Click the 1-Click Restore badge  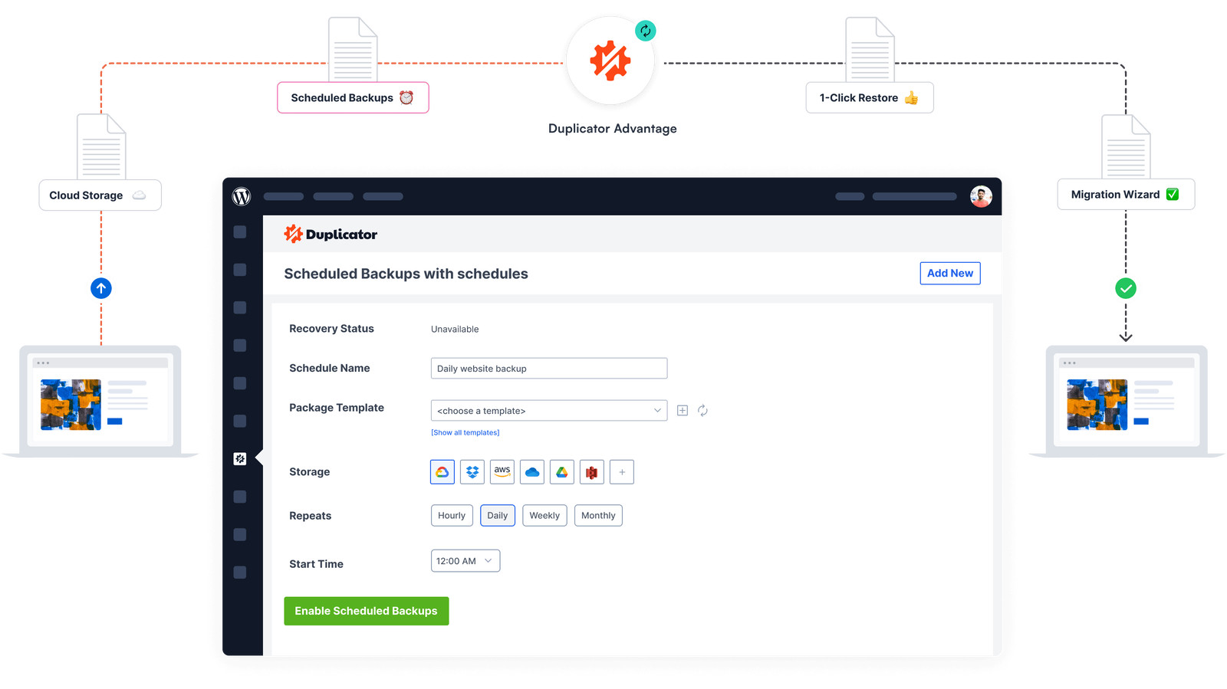[x=870, y=98]
